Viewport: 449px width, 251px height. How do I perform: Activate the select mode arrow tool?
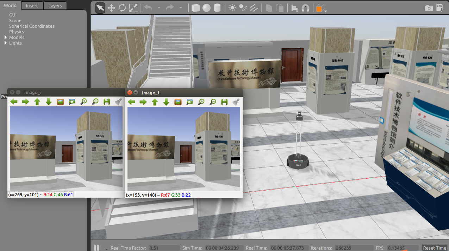pos(100,8)
